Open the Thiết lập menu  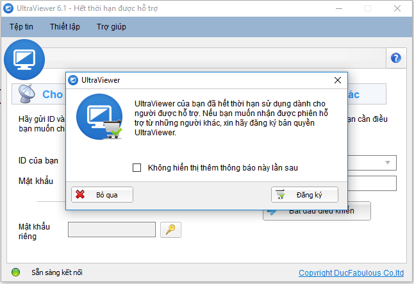(x=65, y=27)
